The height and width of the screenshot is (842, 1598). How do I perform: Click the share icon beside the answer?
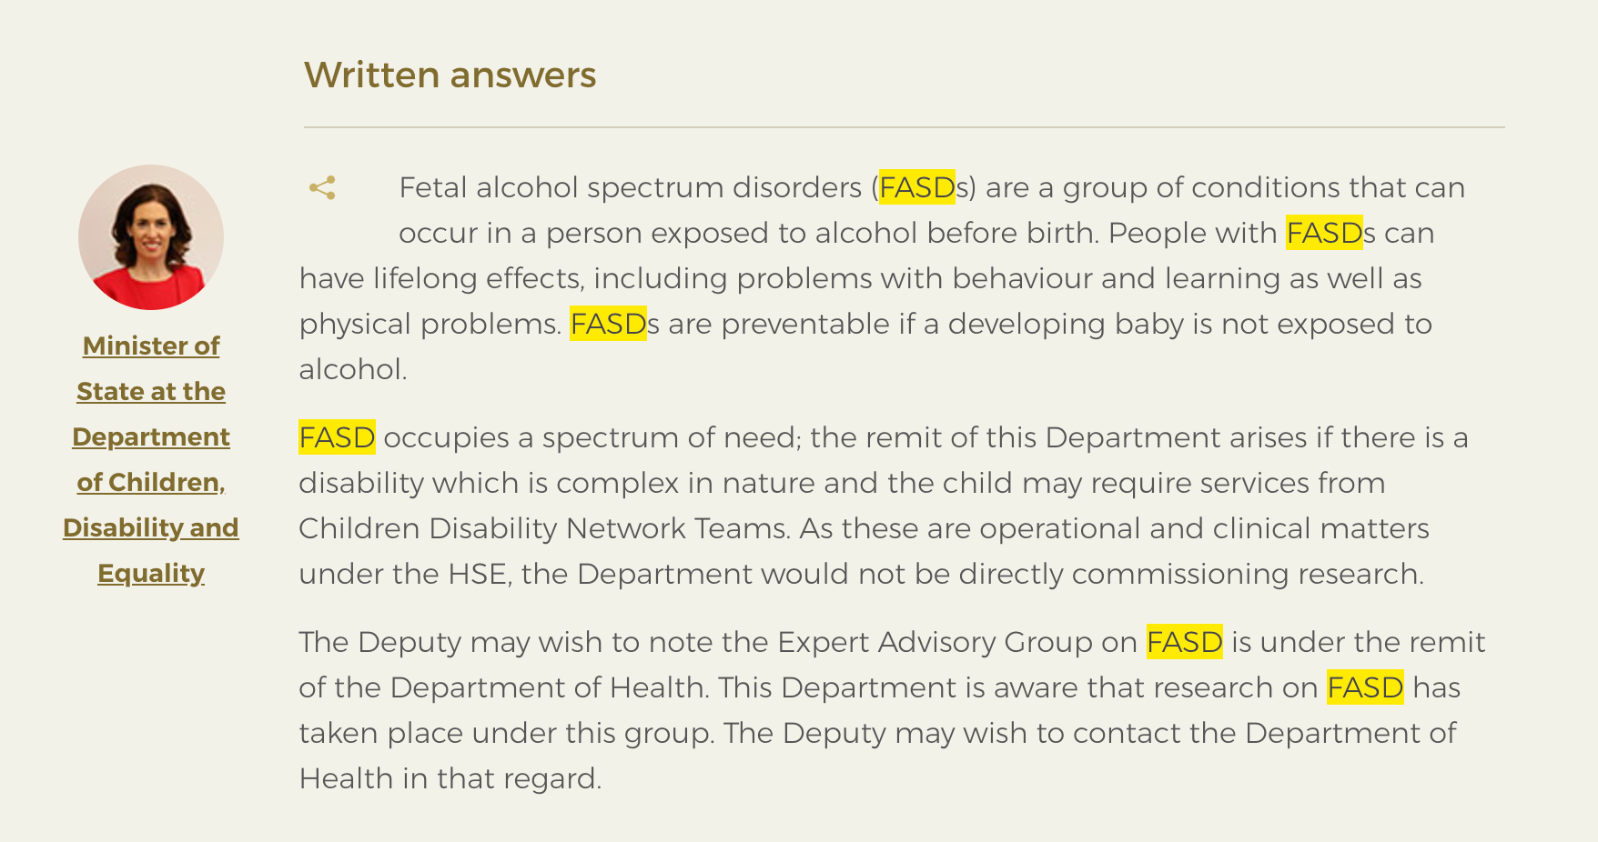click(x=322, y=188)
